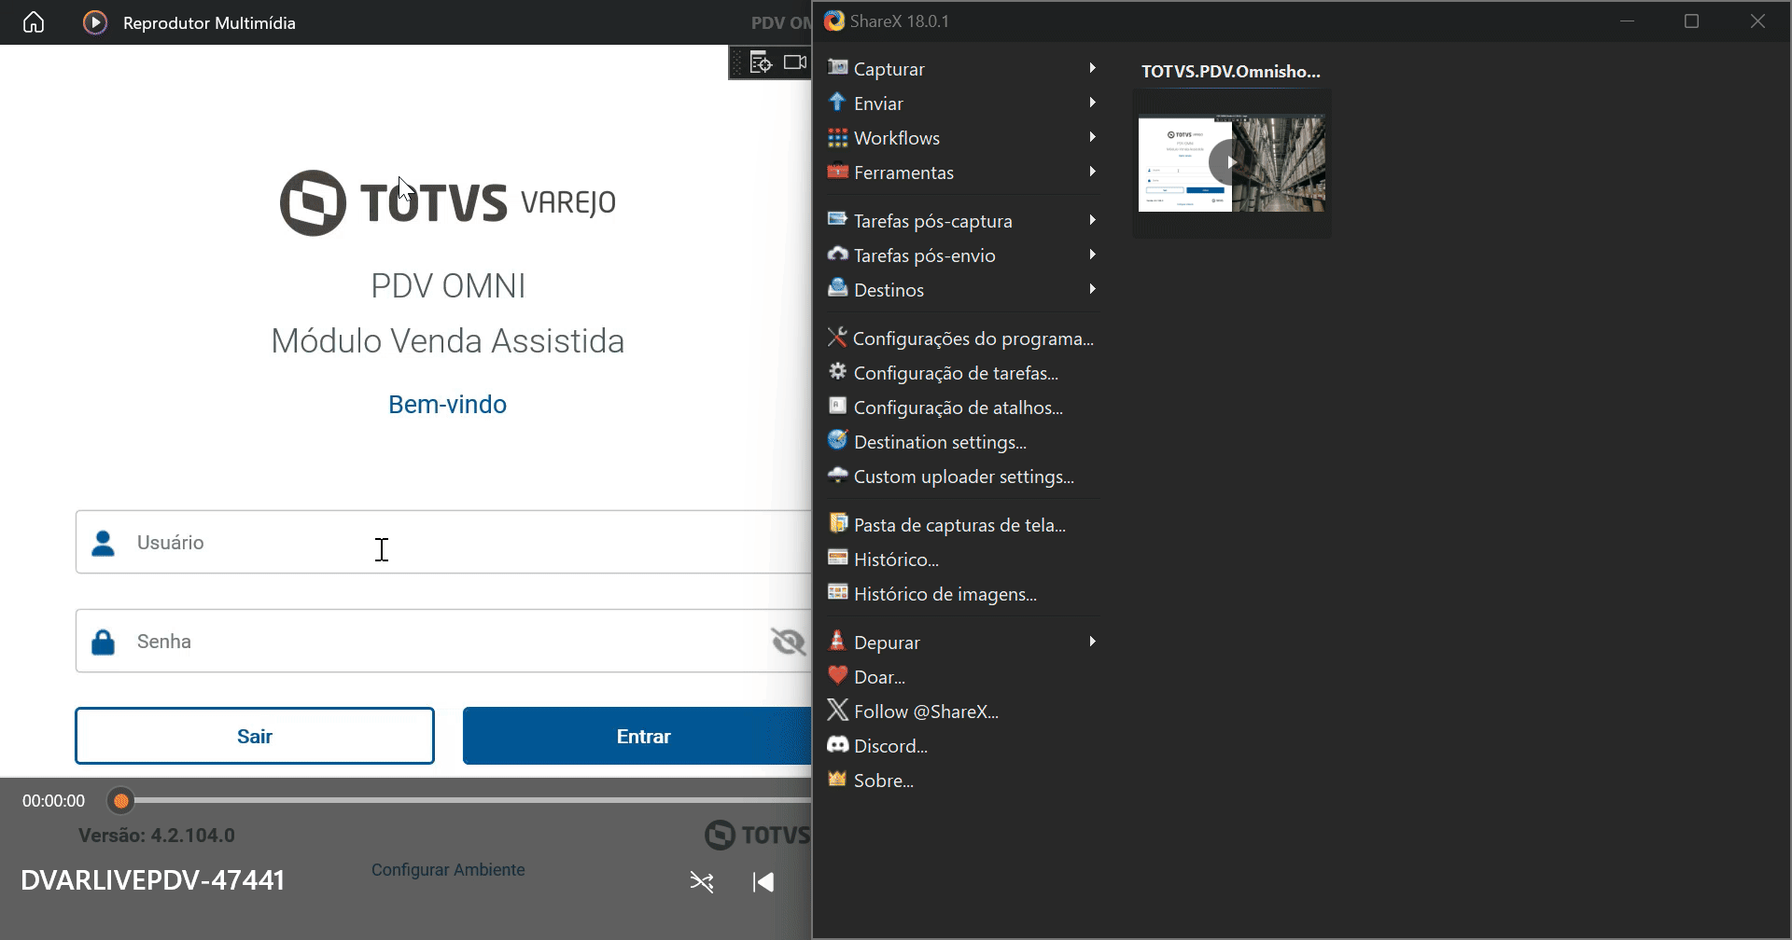
Task: Select Pasta de capturas de tela entry
Action: 962,525
